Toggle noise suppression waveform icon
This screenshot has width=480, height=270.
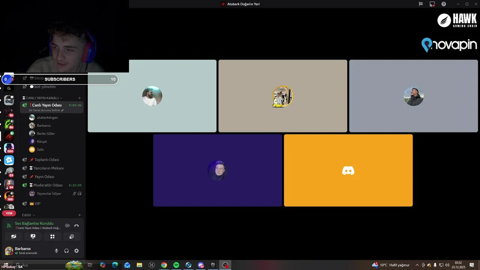67,225
